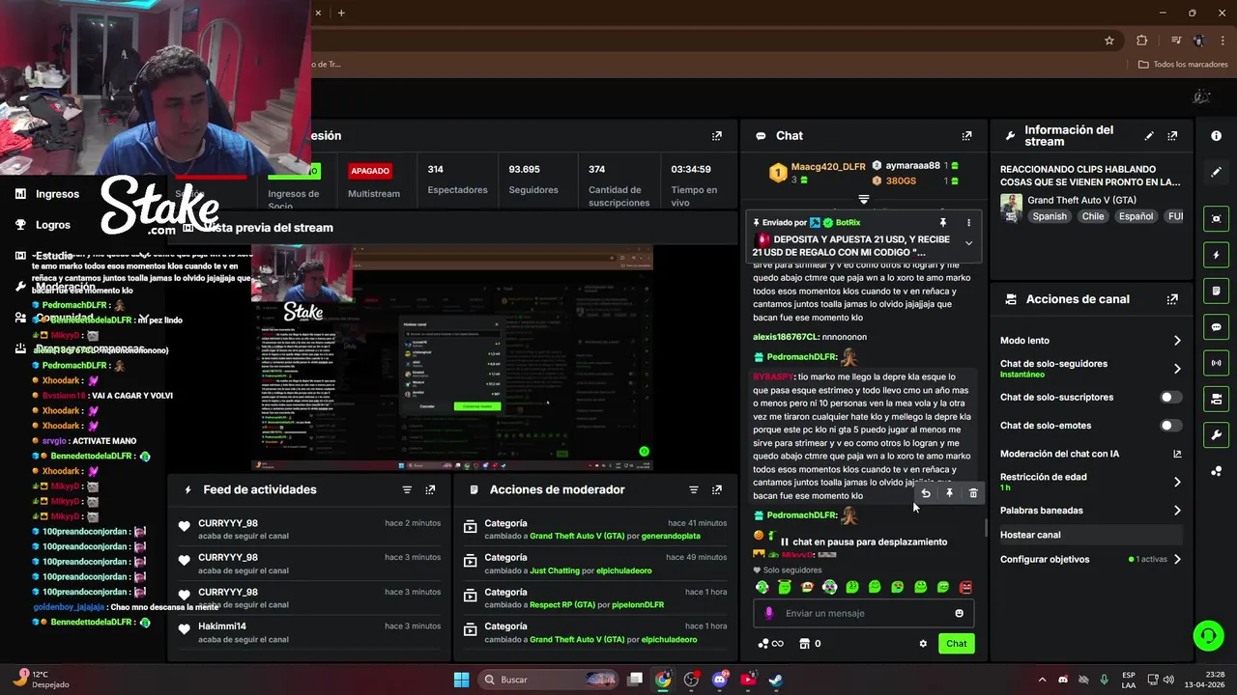Viewport: 1237px width, 695px height.
Task: Expand Chat de solo-seguidores settings
Action: click(1177, 369)
